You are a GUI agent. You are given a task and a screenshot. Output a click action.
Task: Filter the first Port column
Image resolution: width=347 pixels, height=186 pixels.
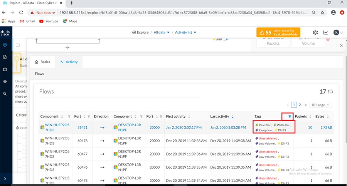(x=89, y=117)
